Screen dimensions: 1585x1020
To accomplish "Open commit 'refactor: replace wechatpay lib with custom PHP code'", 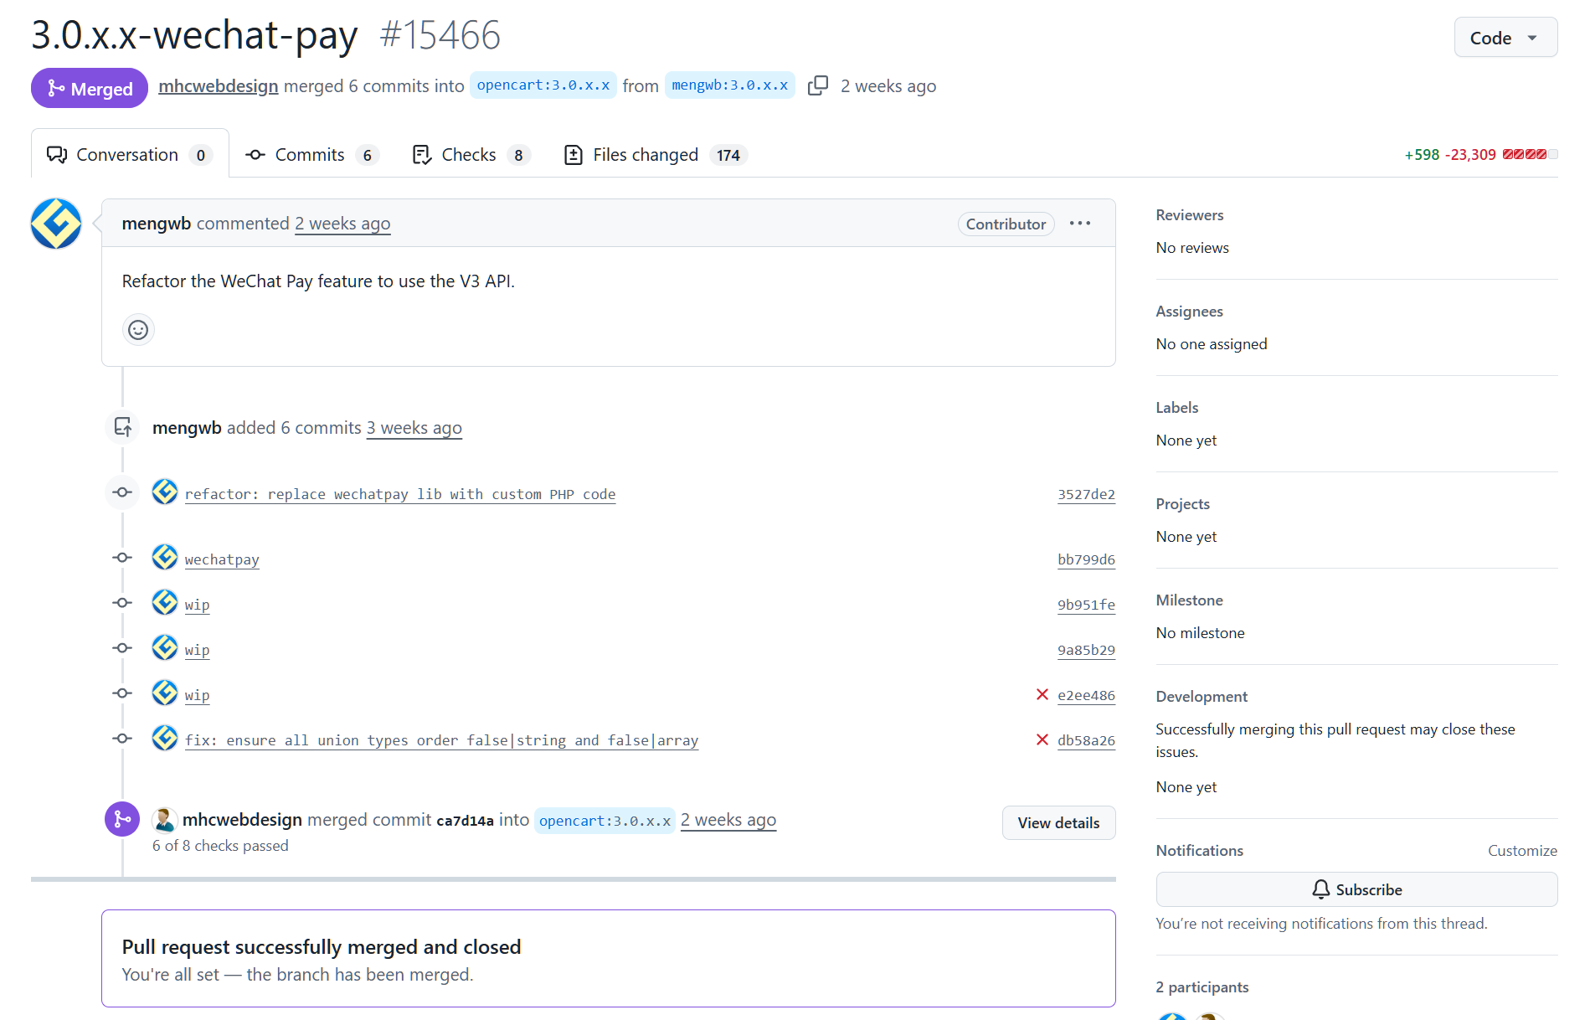I will (400, 494).
